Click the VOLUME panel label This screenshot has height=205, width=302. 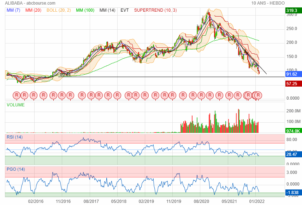tap(16, 105)
